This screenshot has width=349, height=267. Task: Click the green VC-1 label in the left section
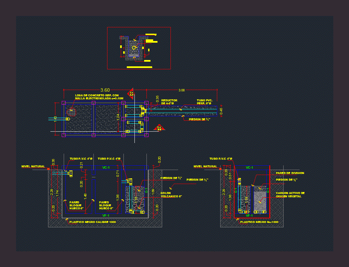(106, 167)
